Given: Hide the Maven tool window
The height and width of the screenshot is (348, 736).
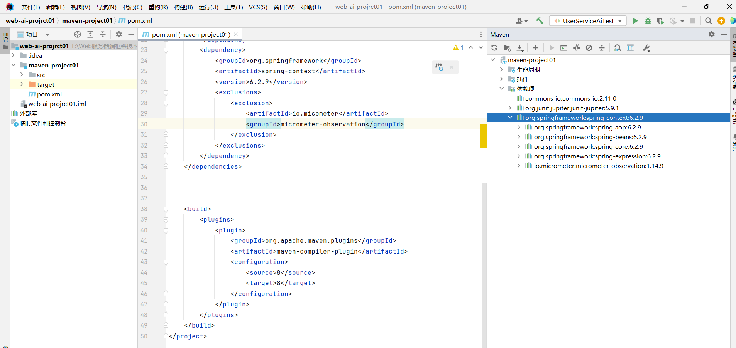Looking at the screenshot, I should (x=724, y=34).
